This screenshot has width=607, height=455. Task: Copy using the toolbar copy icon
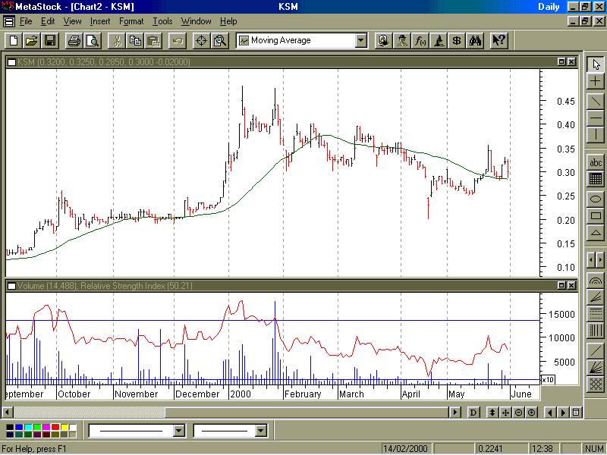135,40
